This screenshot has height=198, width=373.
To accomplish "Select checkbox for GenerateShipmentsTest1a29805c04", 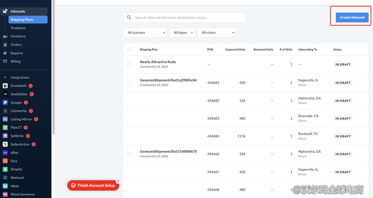I will (129, 83).
